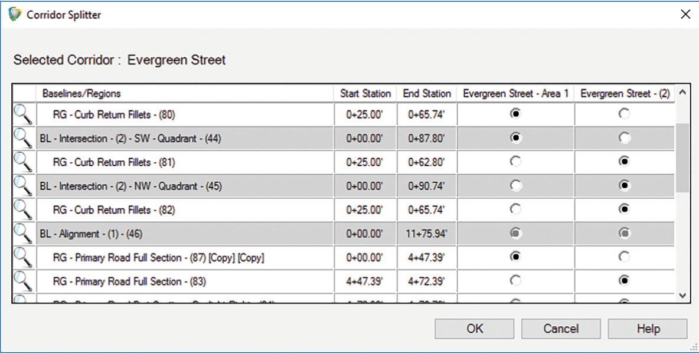Screen dimensions: 699x354
Task: Click the Cancel button
Action: pos(560,329)
